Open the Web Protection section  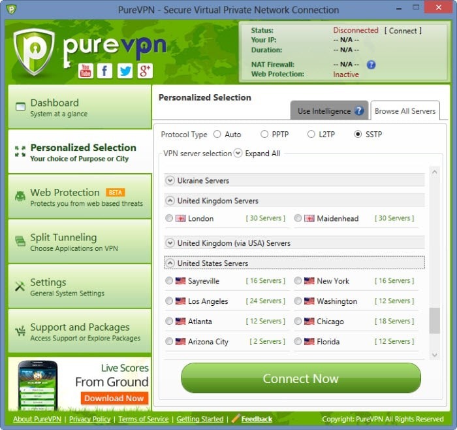[80, 196]
